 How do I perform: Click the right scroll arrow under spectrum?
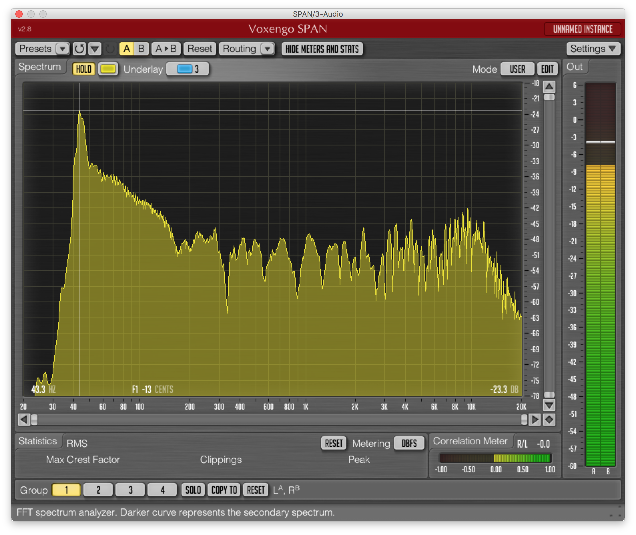click(x=535, y=420)
